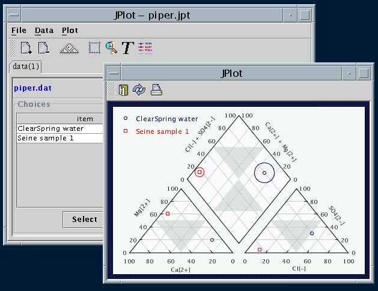Click the Mg[2+] axis label

point(142,208)
